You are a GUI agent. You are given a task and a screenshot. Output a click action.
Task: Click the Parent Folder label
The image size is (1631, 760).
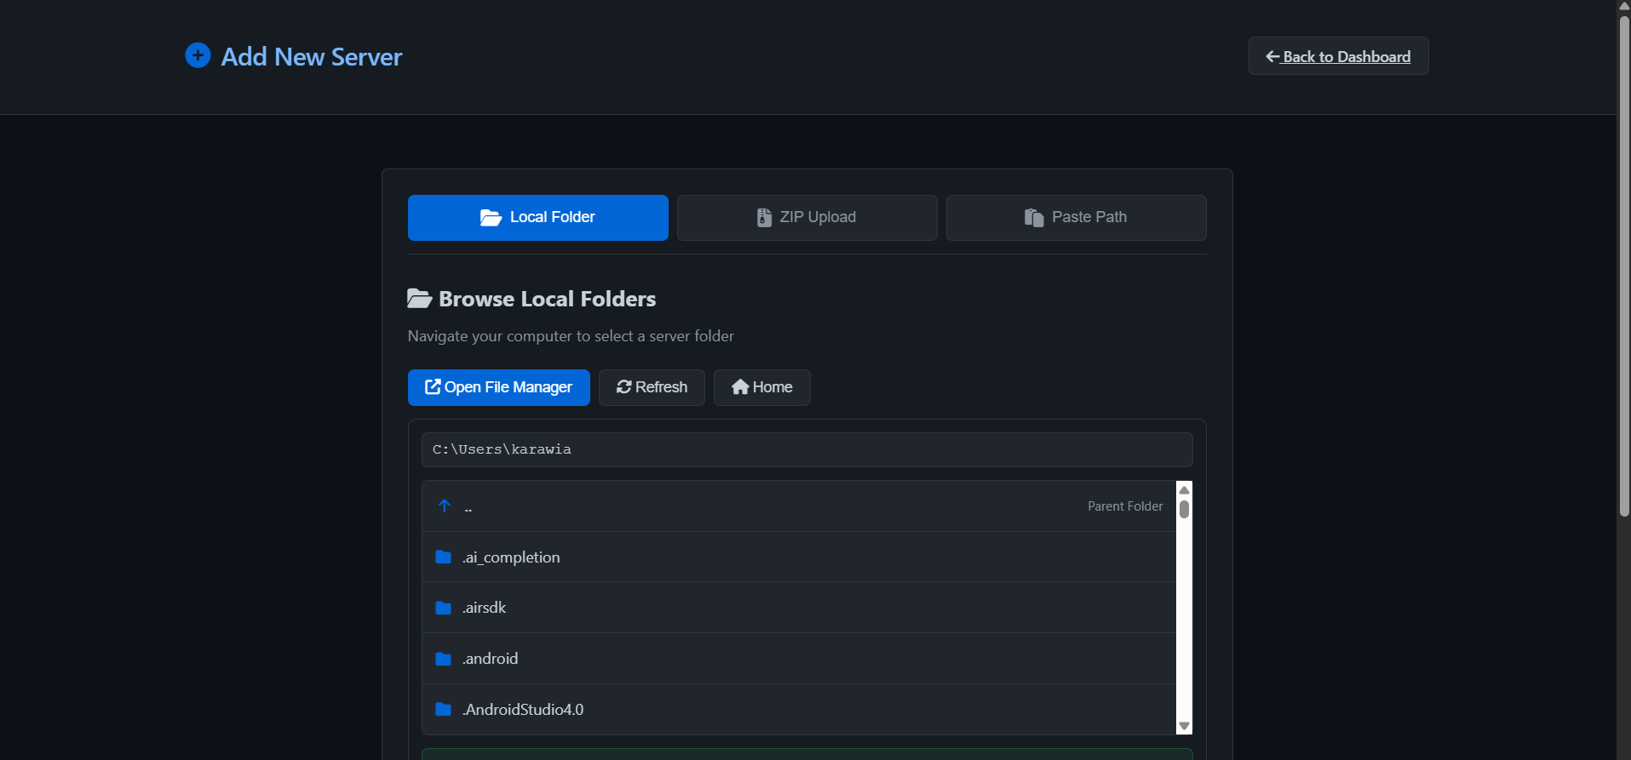[x=1125, y=506]
